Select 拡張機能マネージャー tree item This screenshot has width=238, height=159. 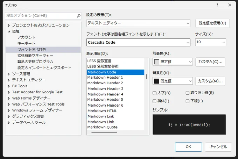35,56
